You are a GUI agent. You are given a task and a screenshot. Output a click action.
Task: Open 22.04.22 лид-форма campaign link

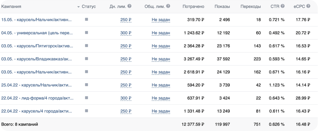coord(37,98)
